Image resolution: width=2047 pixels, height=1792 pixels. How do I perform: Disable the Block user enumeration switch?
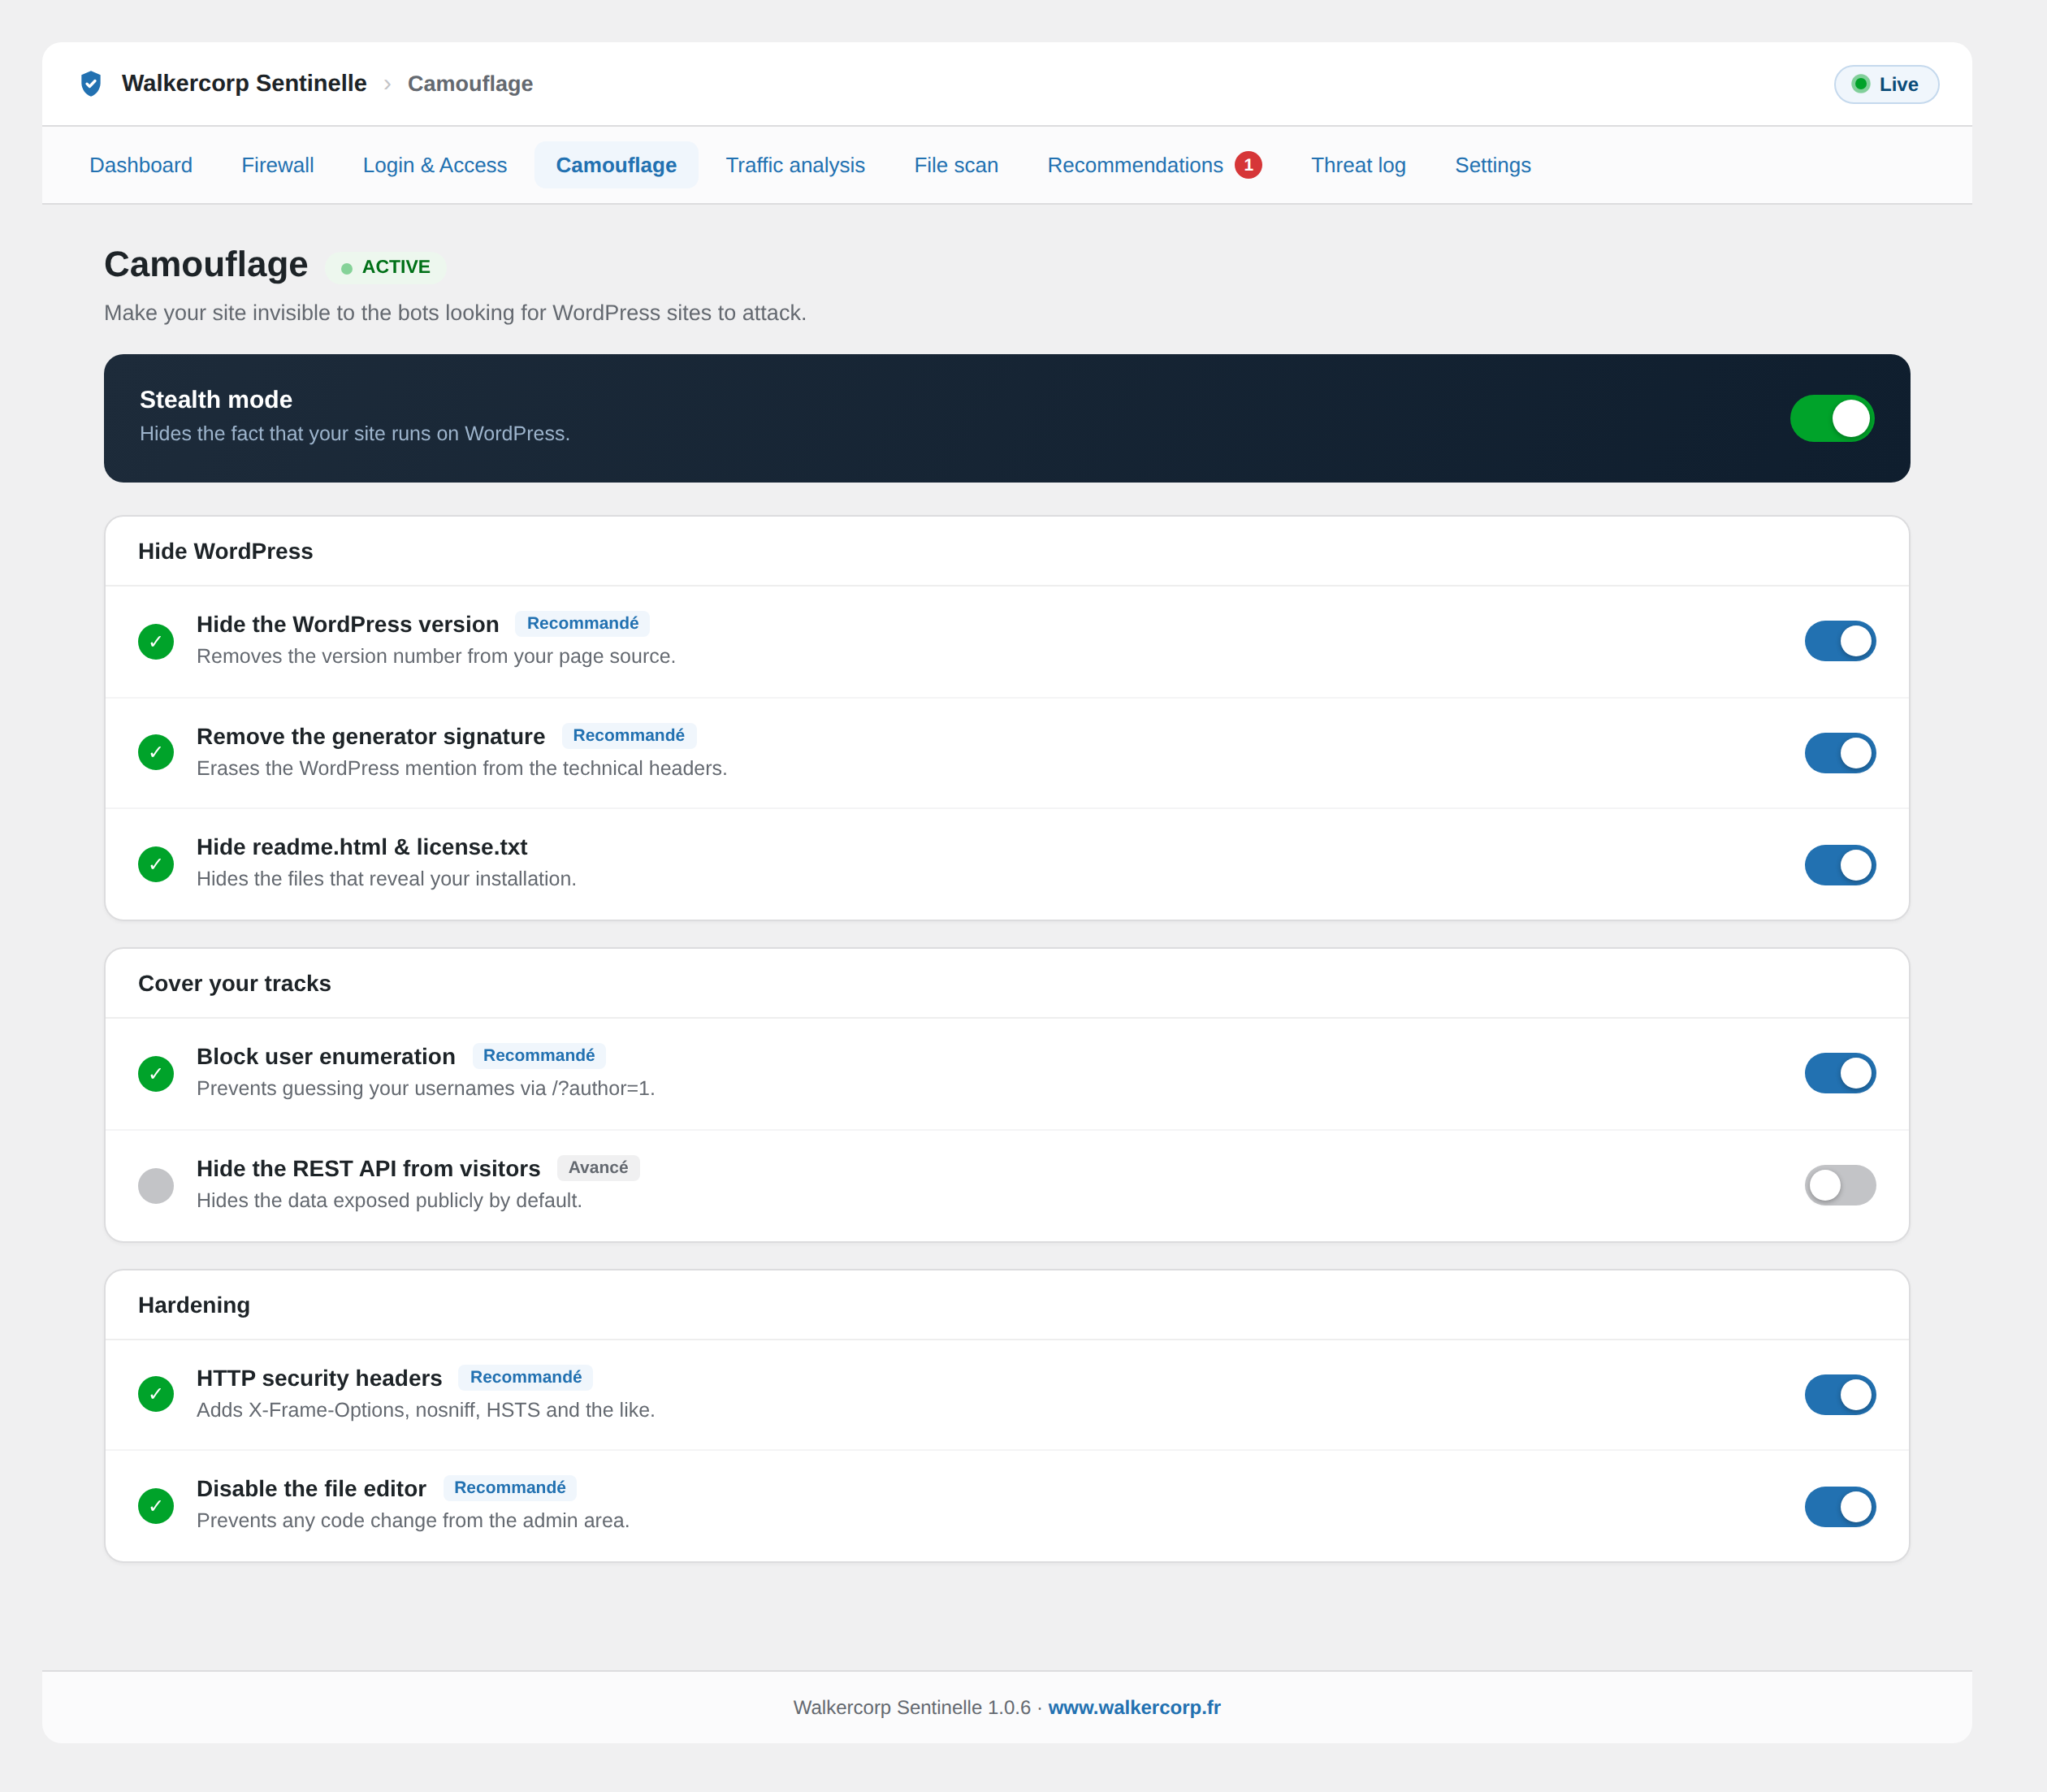1840,1073
